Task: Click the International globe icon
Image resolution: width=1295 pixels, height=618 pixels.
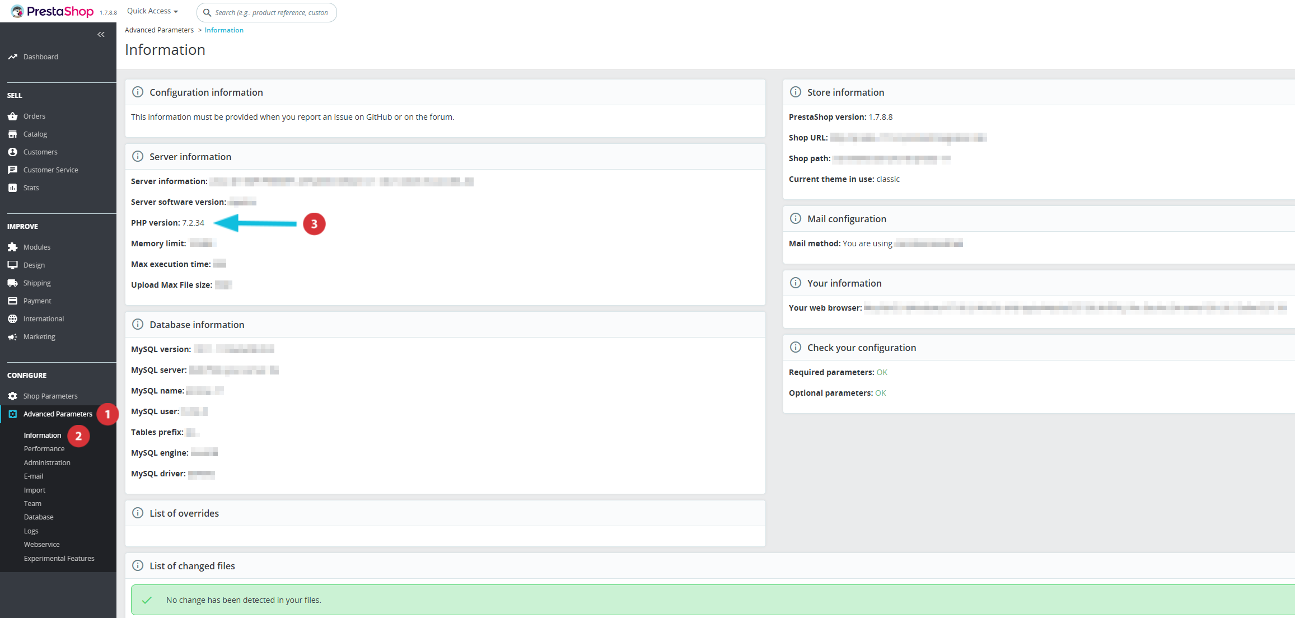Action: click(12, 319)
